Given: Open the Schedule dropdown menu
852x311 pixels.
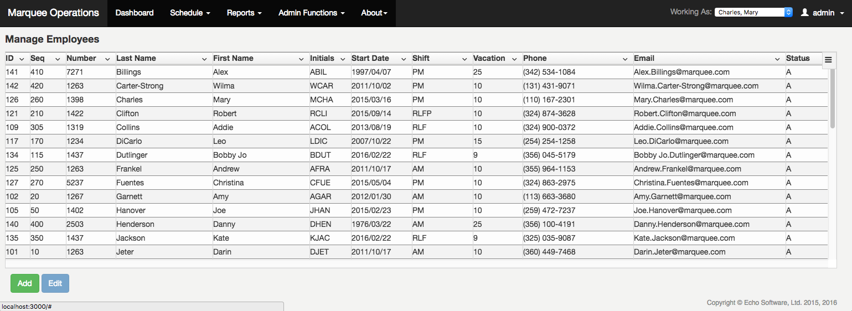Looking at the screenshot, I should coord(190,13).
